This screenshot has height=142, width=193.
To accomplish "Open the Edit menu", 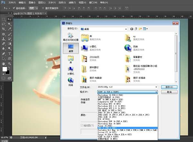I will pyautogui.click(x=22, y=3).
